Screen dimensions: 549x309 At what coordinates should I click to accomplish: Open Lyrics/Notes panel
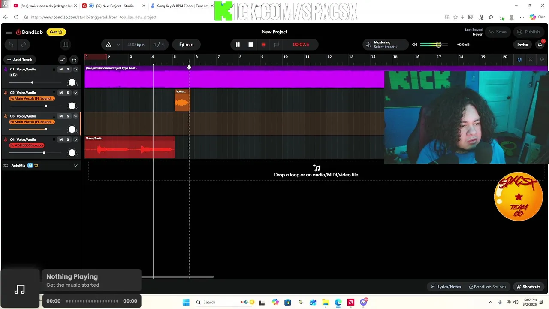coord(446,287)
